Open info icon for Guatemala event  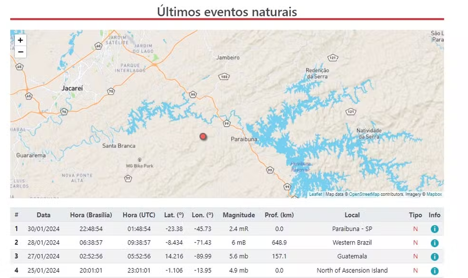434,257
